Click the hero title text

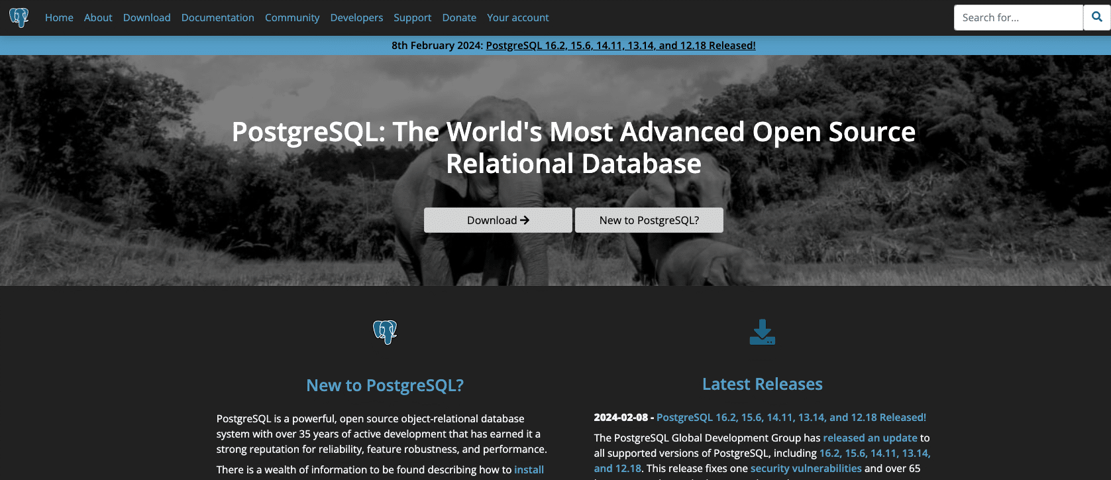pyautogui.click(x=574, y=148)
